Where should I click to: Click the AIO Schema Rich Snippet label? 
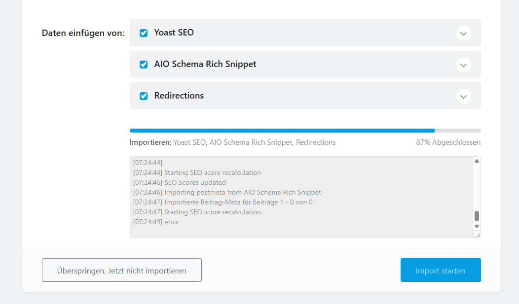pyautogui.click(x=205, y=64)
